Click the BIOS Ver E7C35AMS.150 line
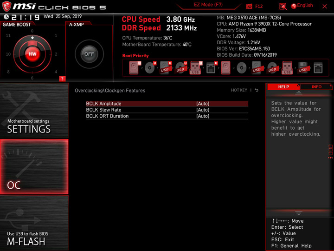Image resolution: width=334 pixels, height=251 pixels. pyautogui.click(x=243, y=49)
